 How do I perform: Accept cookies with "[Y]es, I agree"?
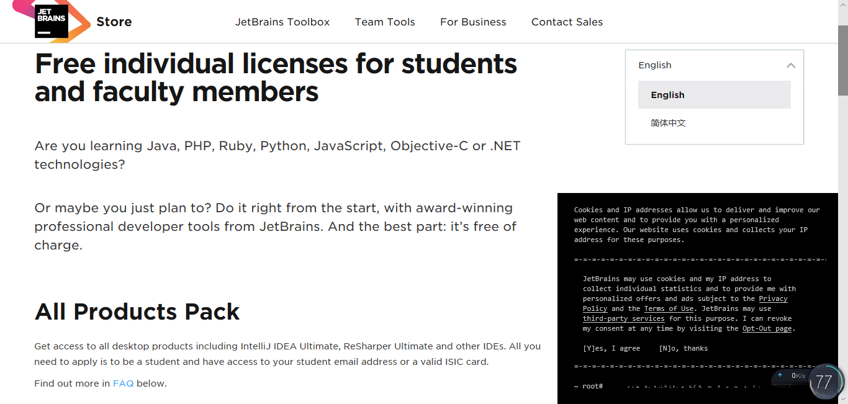(611, 348)
